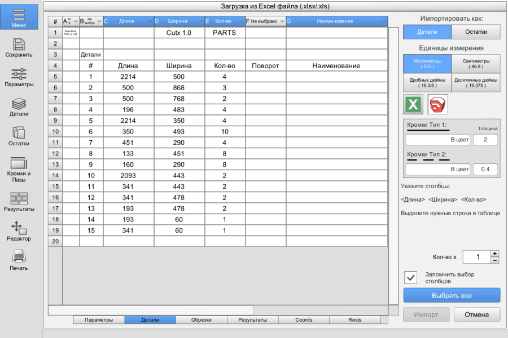Switch to Coords sheet tab
Image resolution: width=508 pixels, height=338 pixels.
(304, 320)
